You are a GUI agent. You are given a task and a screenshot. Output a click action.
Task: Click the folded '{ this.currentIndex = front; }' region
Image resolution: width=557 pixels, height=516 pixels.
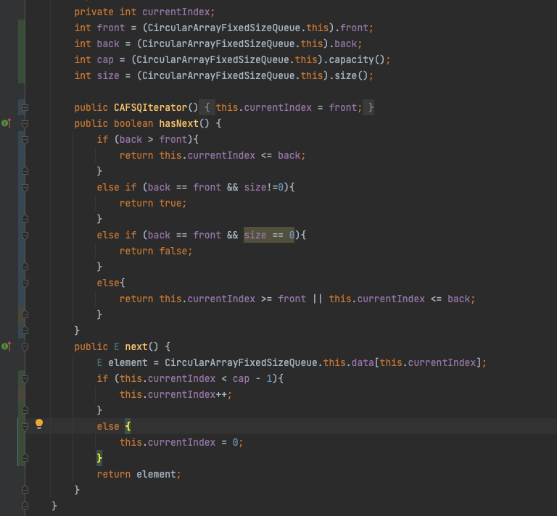click(x=289, y=108)
